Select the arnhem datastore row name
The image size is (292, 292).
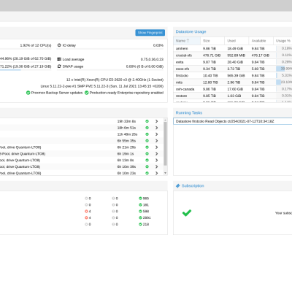pyautogui.click(x=182, y=48)
